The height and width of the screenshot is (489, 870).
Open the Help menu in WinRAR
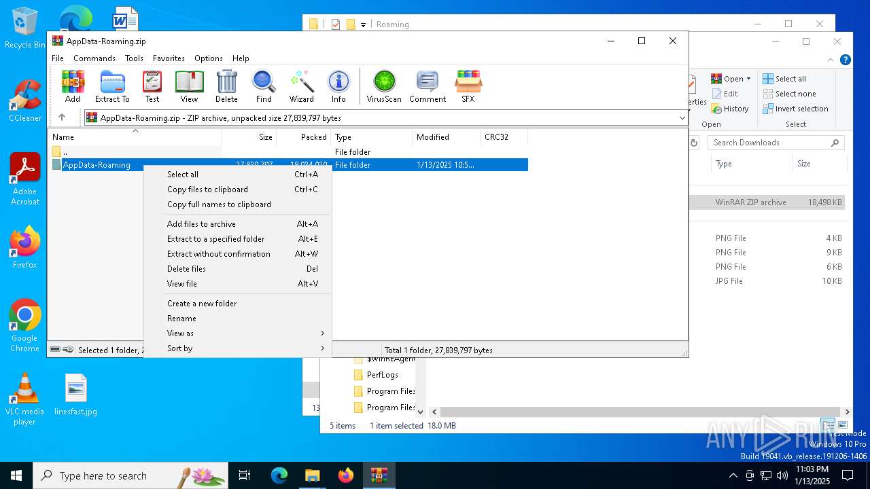(x=241, y=58)
